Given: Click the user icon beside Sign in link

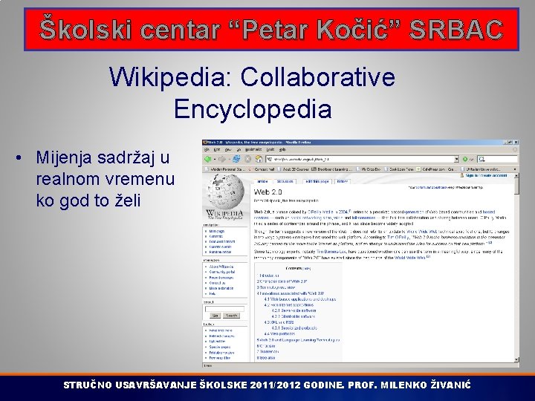Looking at the screenshot, I should point(462,175).
